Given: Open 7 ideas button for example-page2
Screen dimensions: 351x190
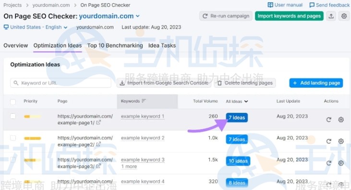Looking at the screenshot, I should tap(237, 139).
